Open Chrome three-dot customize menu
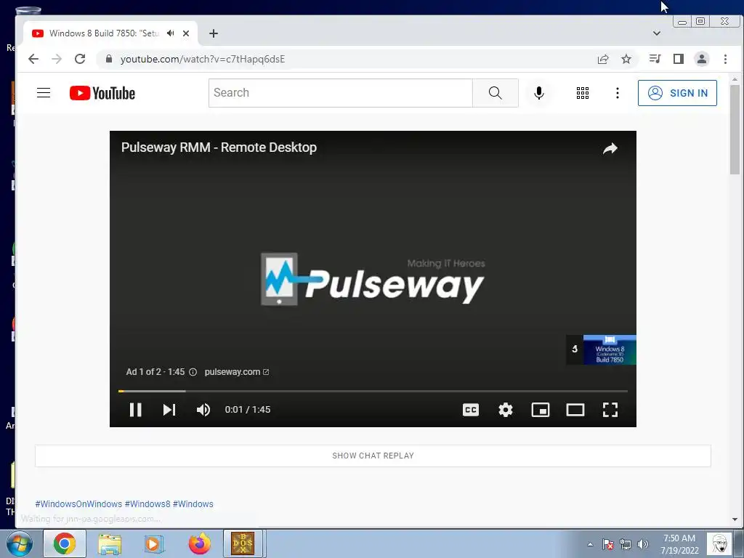The image size is (744, 558). (725, 59)
